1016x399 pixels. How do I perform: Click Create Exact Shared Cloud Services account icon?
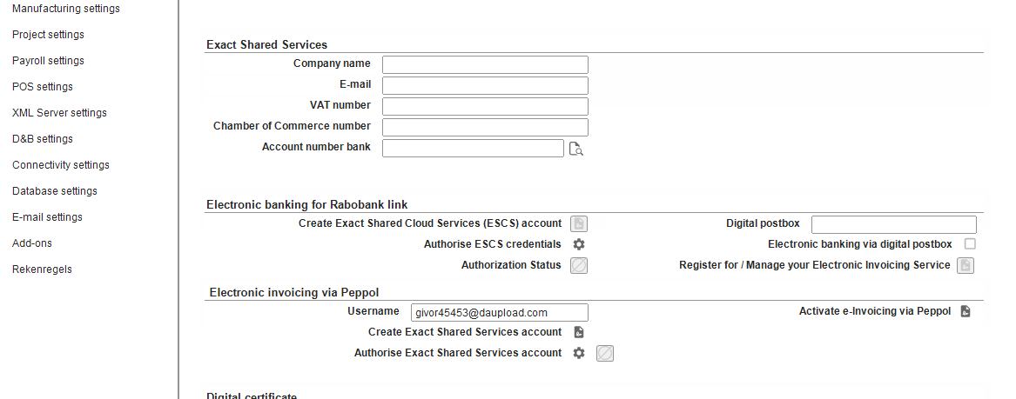click(x=579, y=223)
